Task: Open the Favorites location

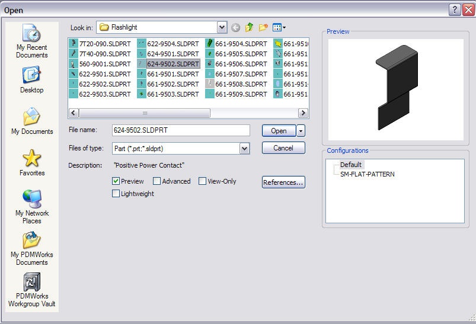Action: (x=32, y=163)
